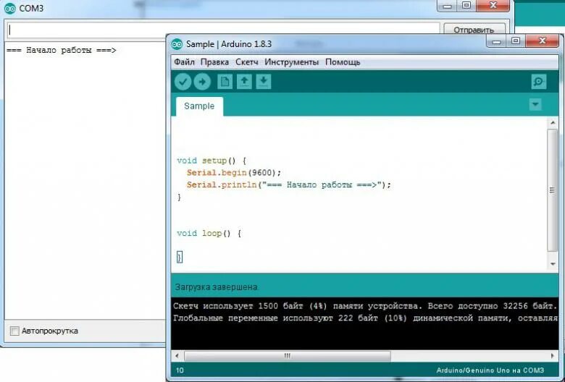Click console line Скетч использует 1500 байт
This screenshot has width=565, height=382.
tap(365, 306)
